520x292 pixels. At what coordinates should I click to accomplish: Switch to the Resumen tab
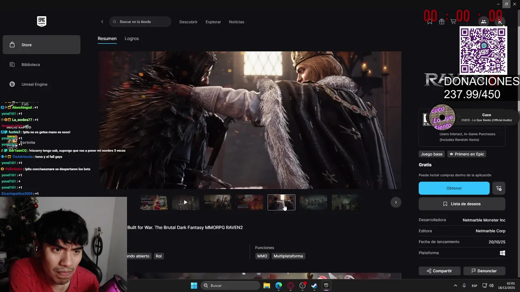[107, 39]
